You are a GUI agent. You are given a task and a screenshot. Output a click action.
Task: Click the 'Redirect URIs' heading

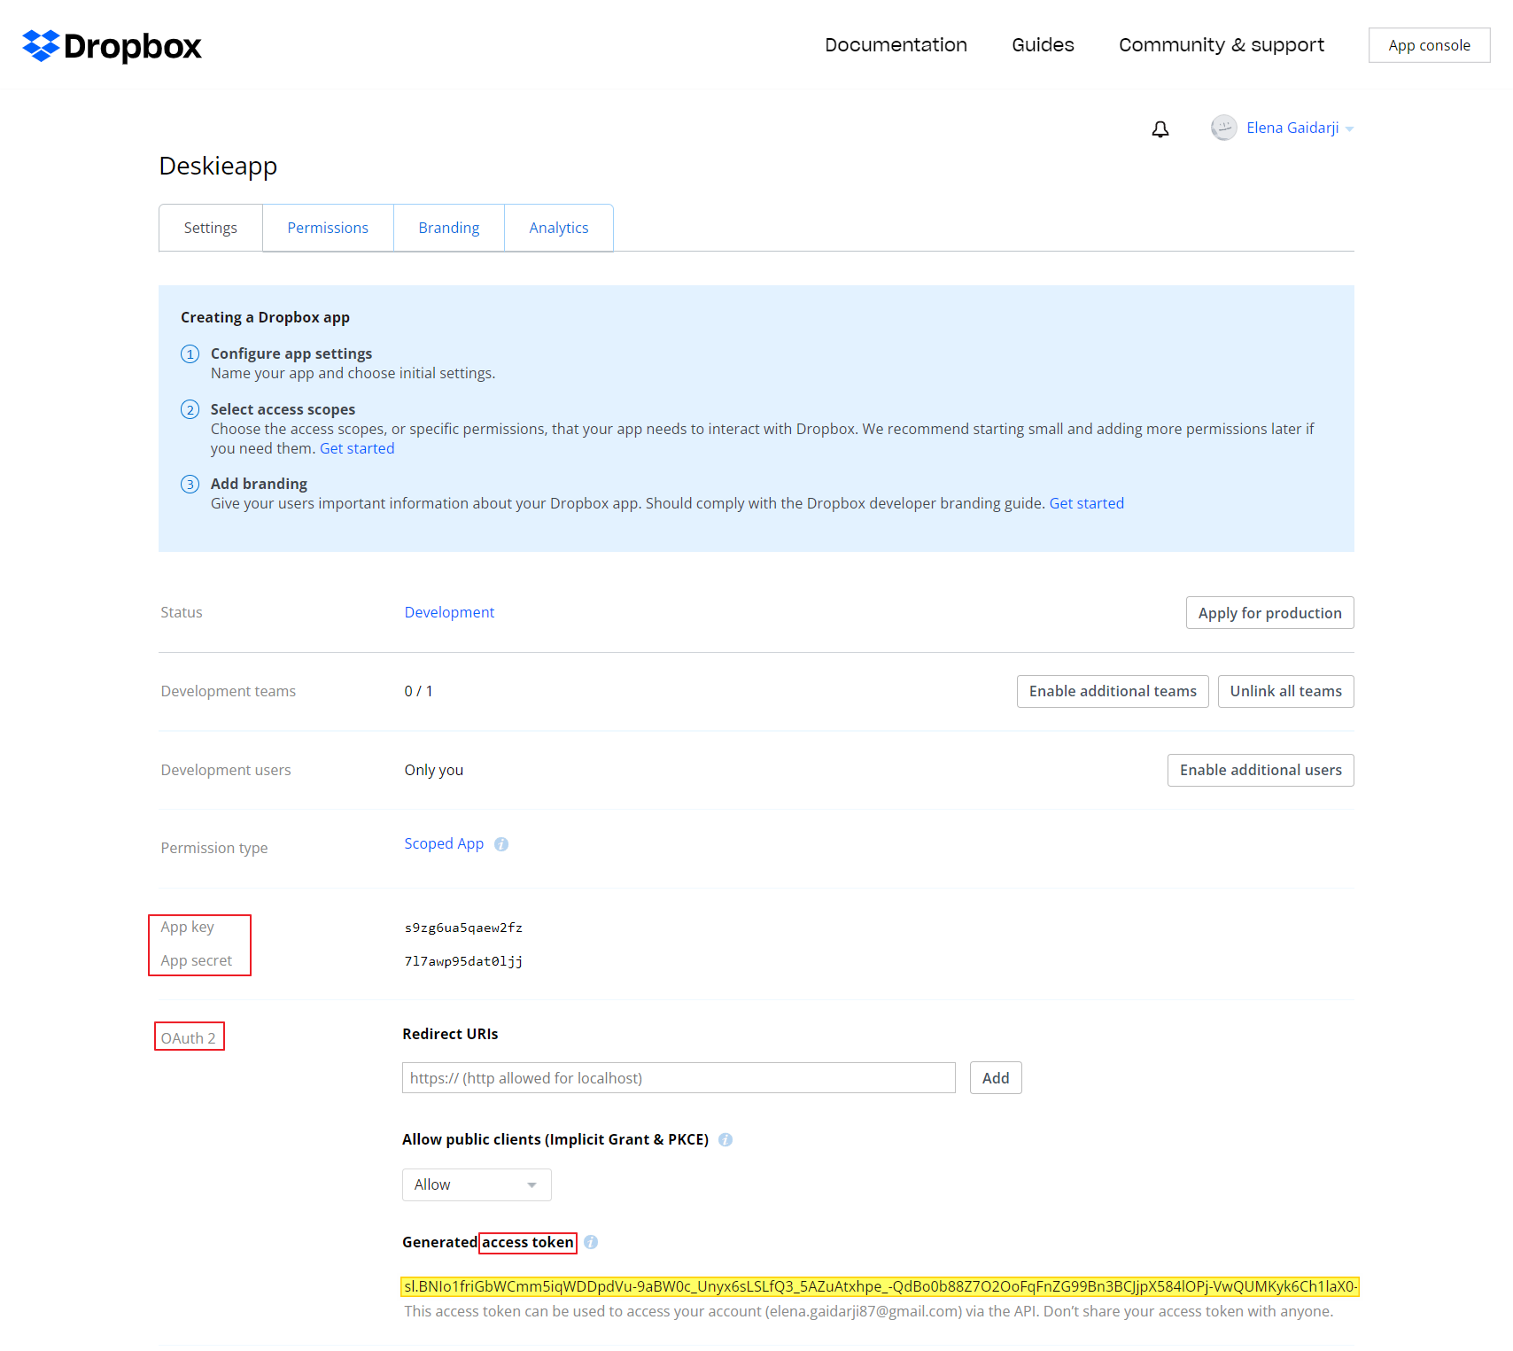[450, 1034]
